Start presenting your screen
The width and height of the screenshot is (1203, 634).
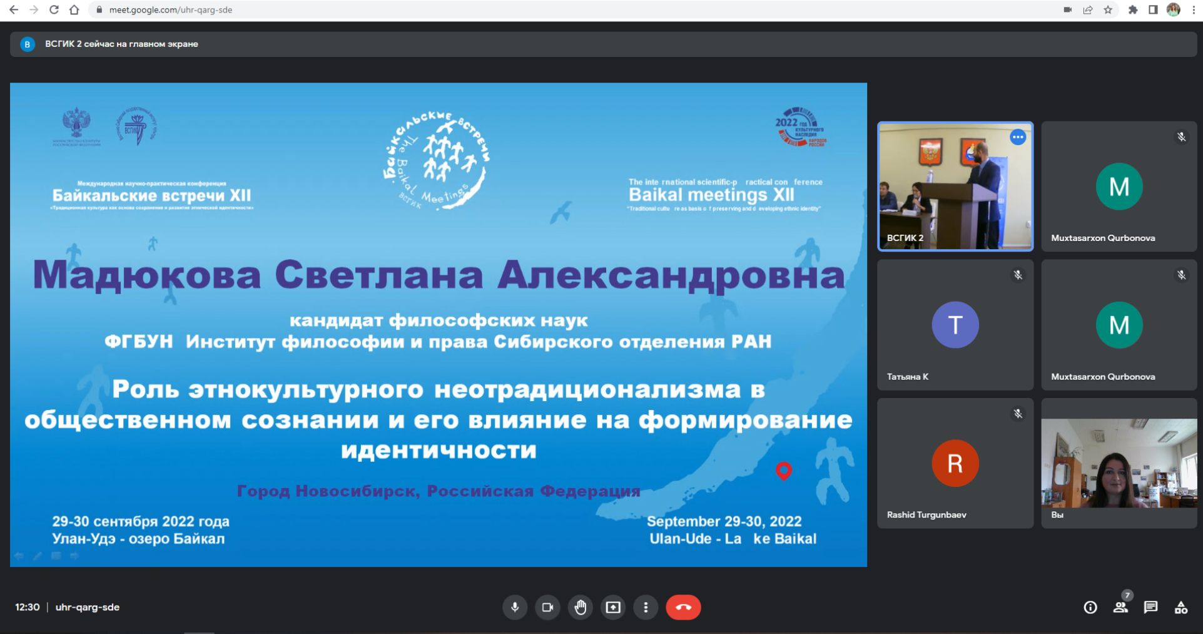coord(613,607)
